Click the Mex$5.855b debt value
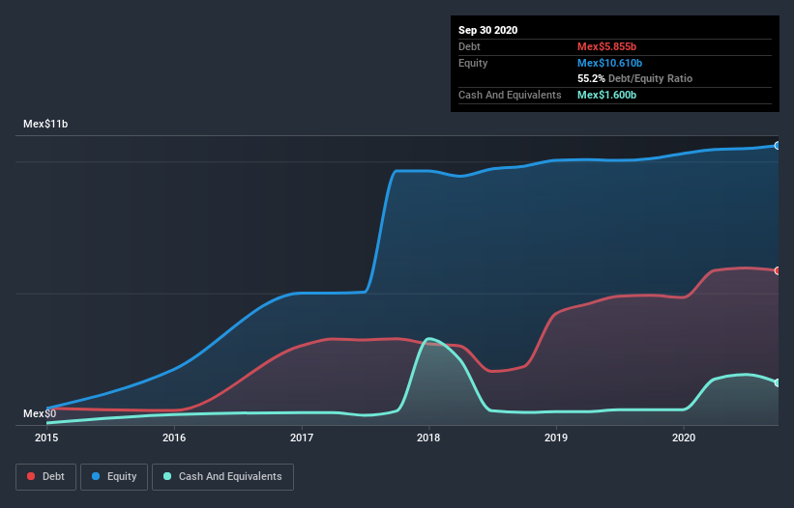This screenshot has height=508, width=794. click(x=606, y=46)
